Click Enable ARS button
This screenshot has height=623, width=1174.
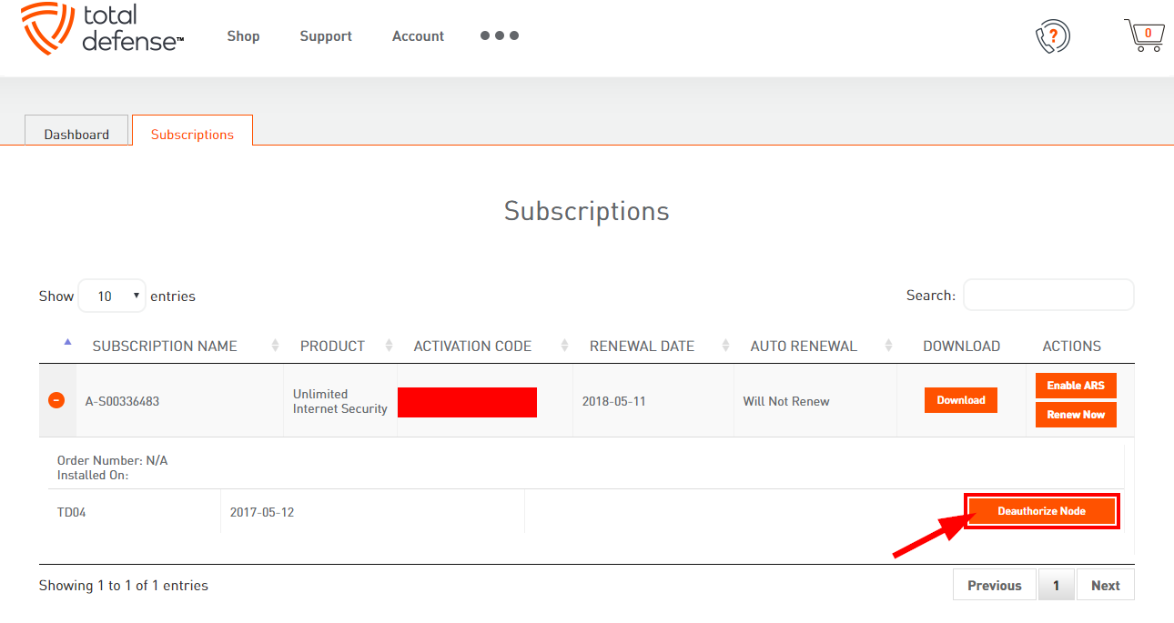coord(1076,386)
